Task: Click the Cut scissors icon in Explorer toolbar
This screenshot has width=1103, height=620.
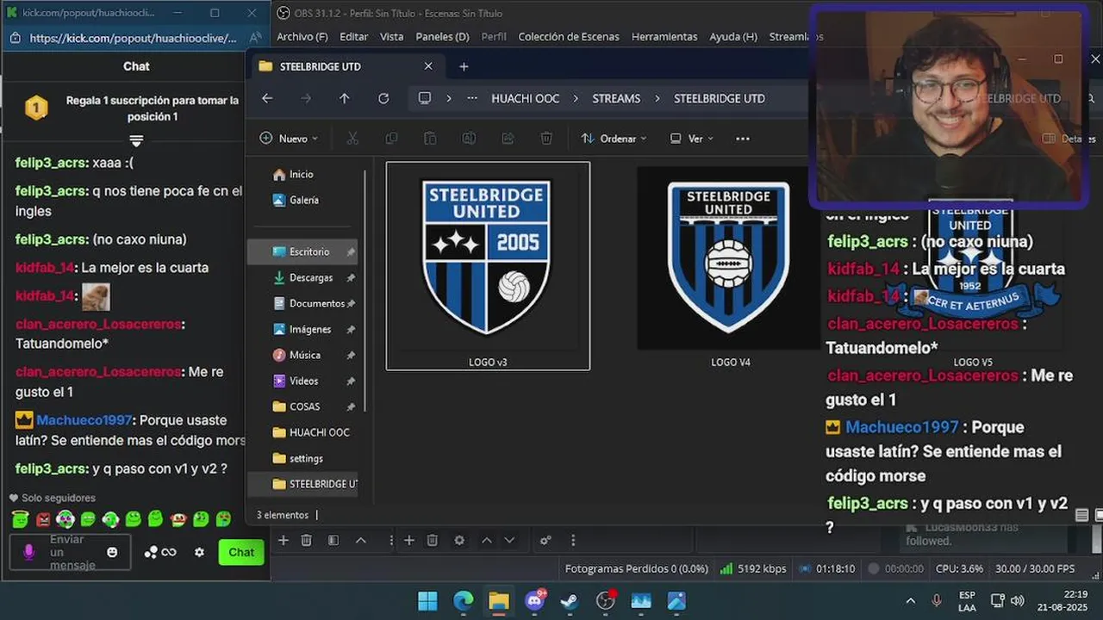Action: pyautogui.click(x=352, y=139)
